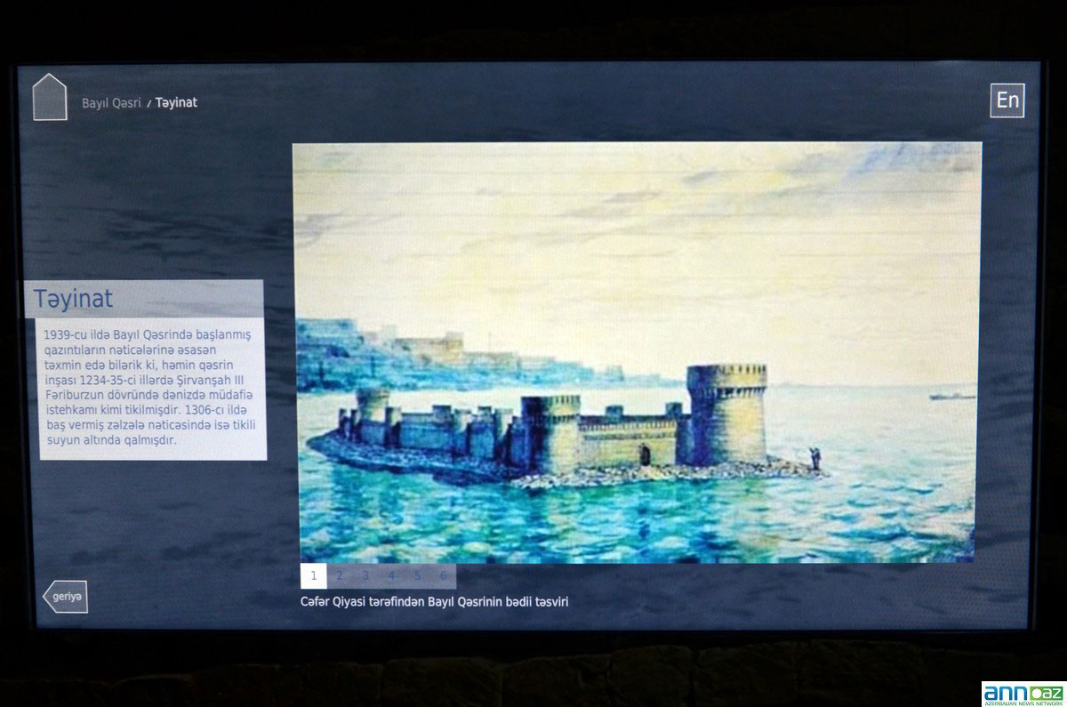Switch to slide 3 in image pager
The height and width of the screenshot is (707, 1067).
pyautogui.click(x=365, y=575)
